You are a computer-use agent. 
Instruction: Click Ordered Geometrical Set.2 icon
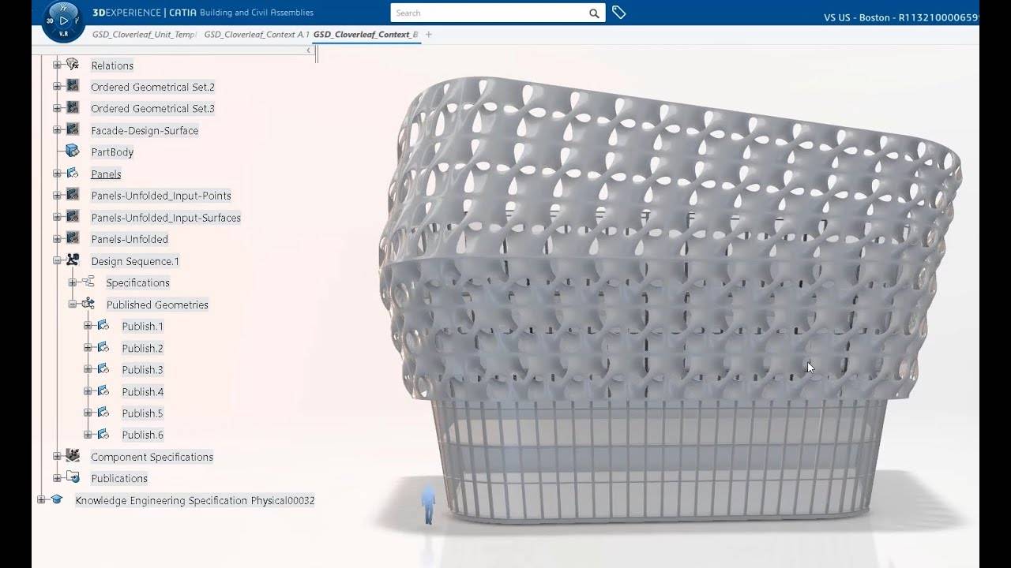[x=73, y=86]
